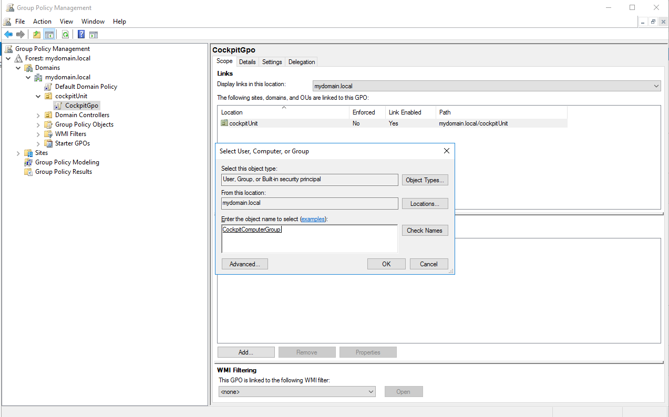Click the object name field containing CockpitComputerGroup
The width and height of the screenshot is (669, 417).
310,239
